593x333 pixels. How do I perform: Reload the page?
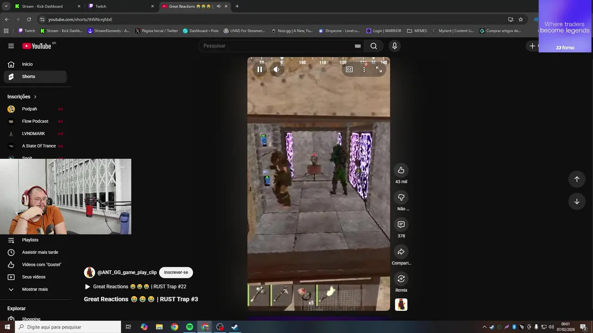pos(29,19)
